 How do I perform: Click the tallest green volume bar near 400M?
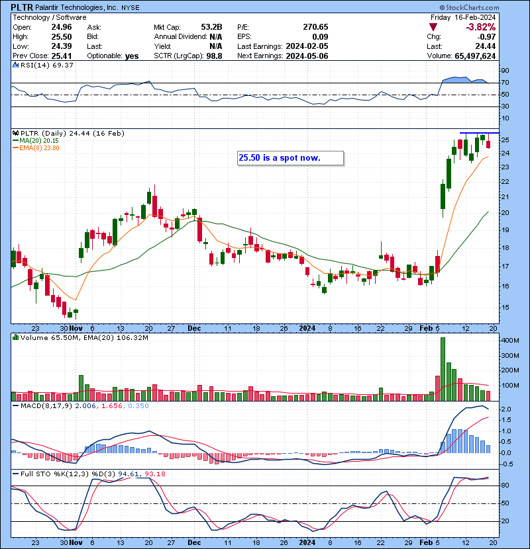(443, 369)
